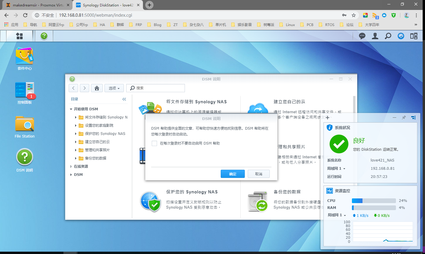The height and width of the screenshot is (254, 425).
Task: Select the Synology DiskStation browser tab
Action: click(x=107, y=5)
